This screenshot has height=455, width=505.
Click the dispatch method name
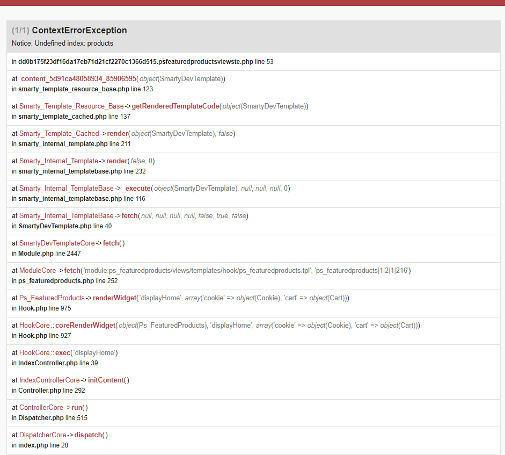[88, 435]
